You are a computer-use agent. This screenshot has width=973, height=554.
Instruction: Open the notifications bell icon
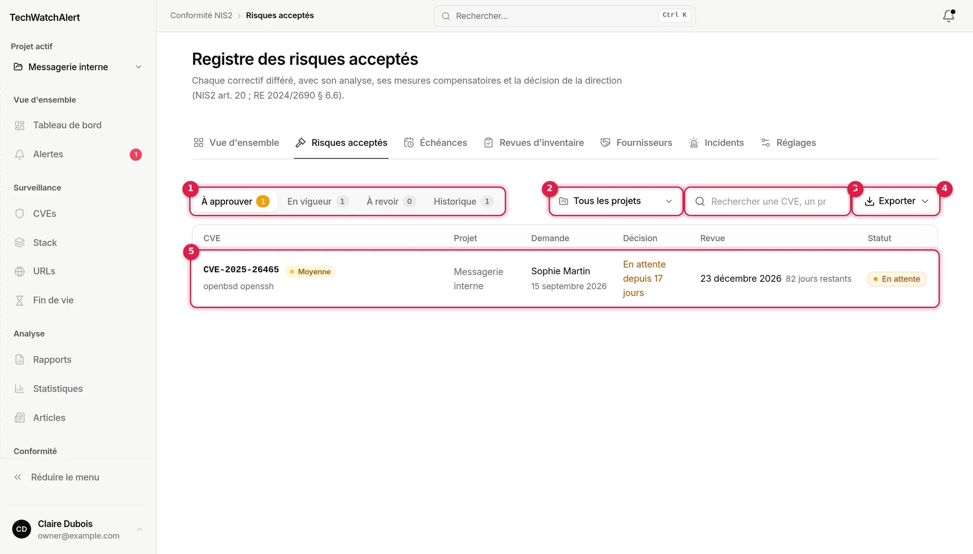(949, 16)
